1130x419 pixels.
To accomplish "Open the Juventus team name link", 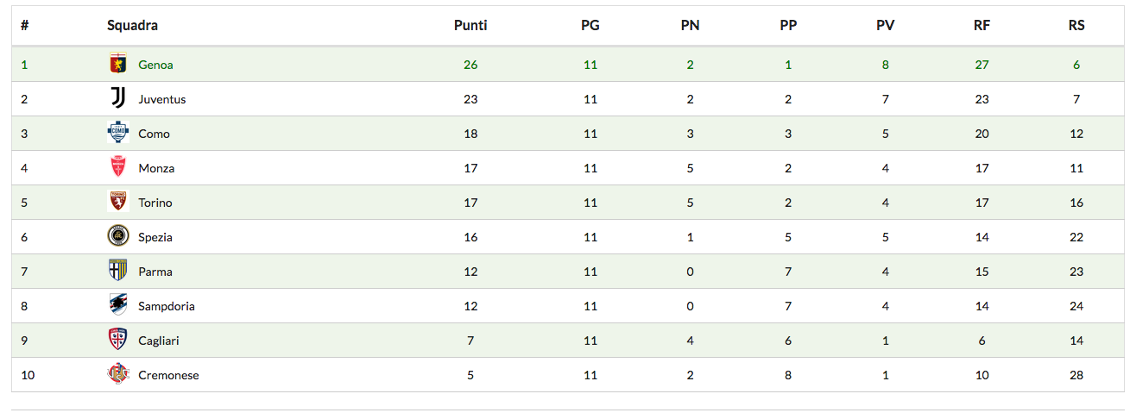I will (161, 99).
